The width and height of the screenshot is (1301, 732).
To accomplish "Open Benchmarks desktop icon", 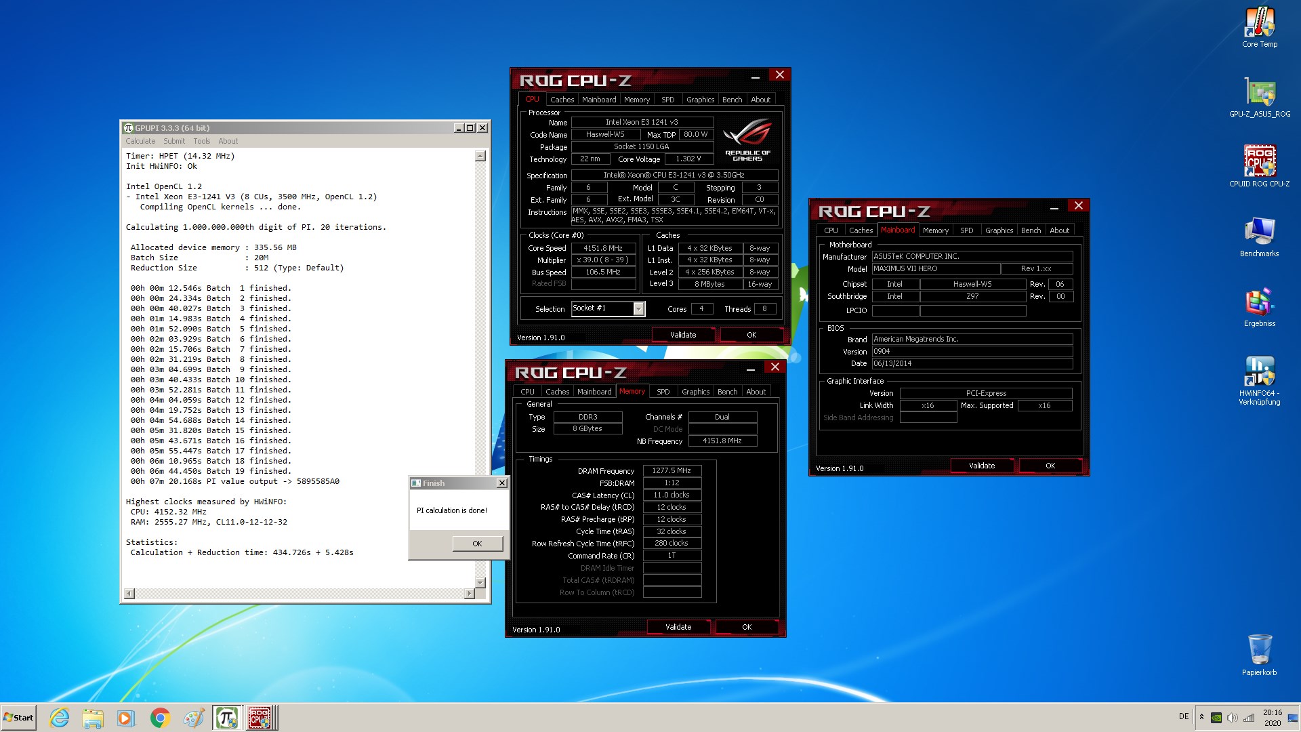I will (x=1259, y=237).
